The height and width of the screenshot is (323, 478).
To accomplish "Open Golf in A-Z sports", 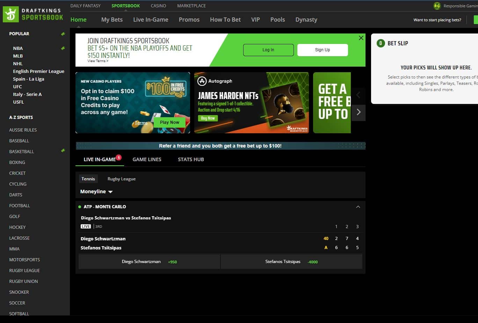I will 15,216.
